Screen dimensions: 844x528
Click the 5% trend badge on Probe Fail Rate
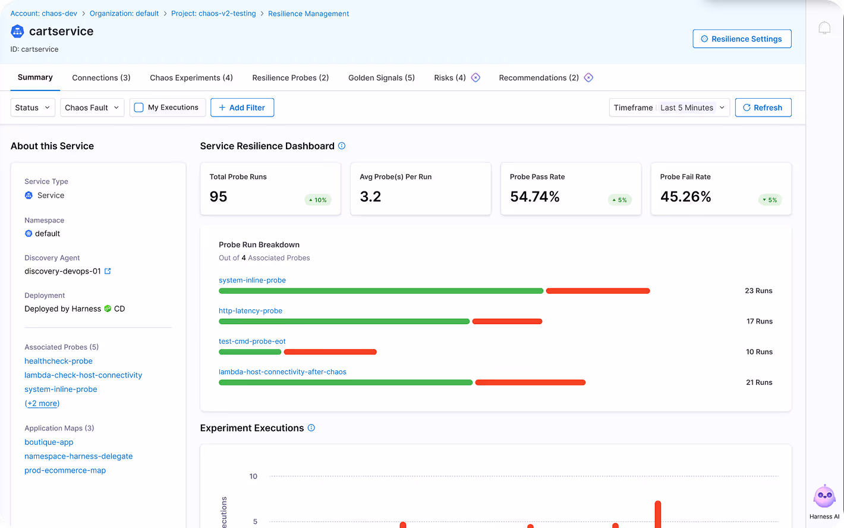pos(770,200)
